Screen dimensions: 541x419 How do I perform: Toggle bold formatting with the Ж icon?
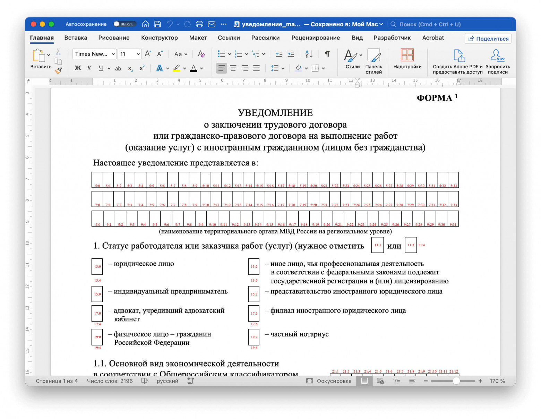[78, 68]
